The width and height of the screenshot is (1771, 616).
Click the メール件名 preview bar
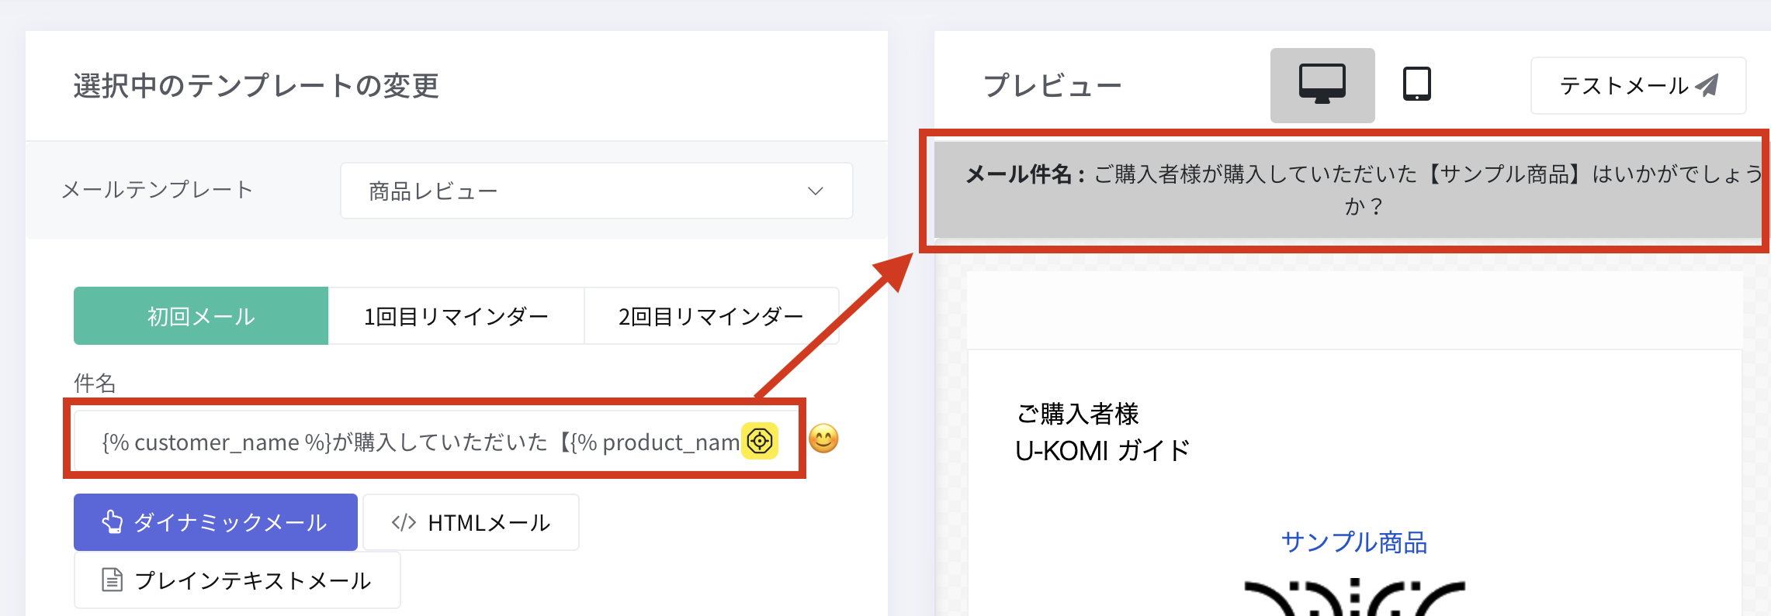pos(1350,190)
